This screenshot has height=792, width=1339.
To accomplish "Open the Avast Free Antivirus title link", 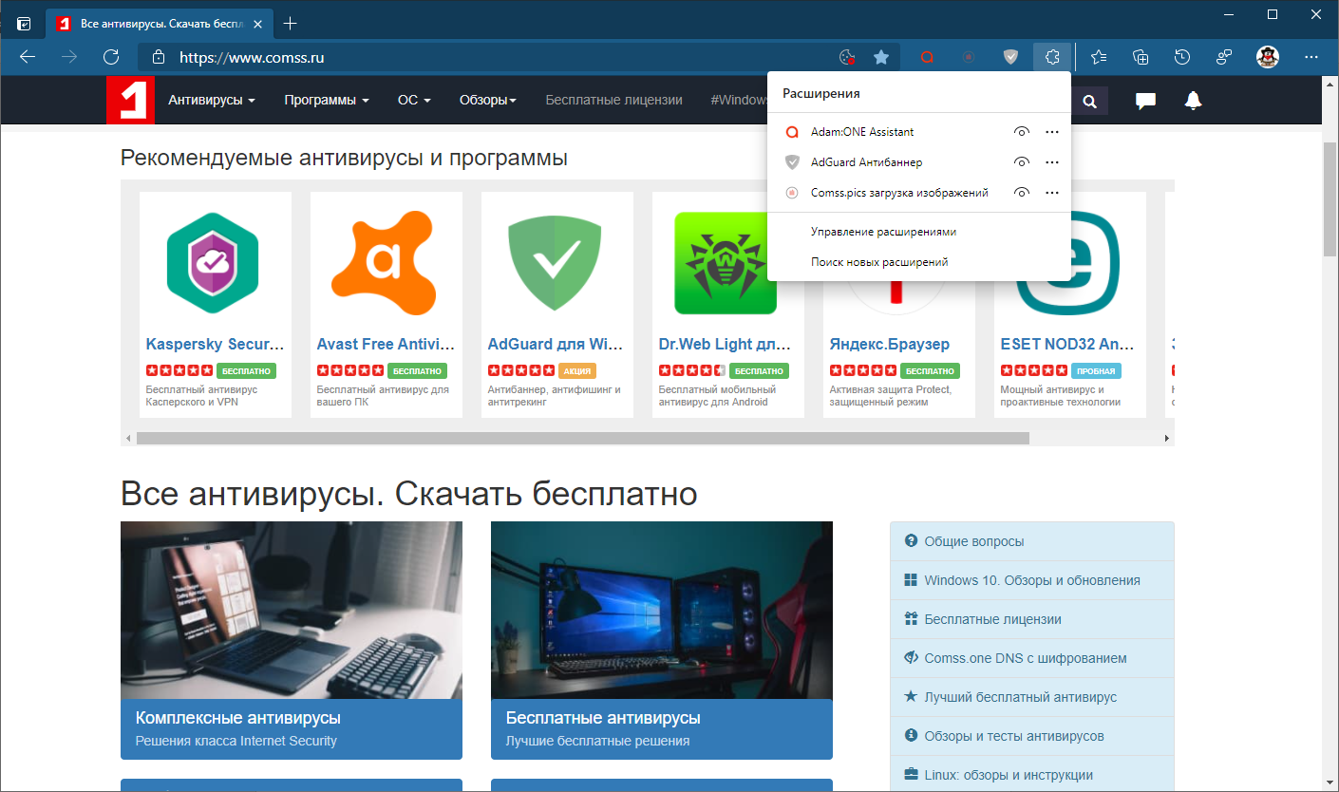I will click(x=387, y=344).
